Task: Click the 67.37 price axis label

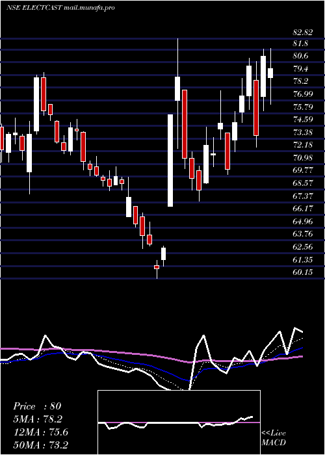Action: 303,196
